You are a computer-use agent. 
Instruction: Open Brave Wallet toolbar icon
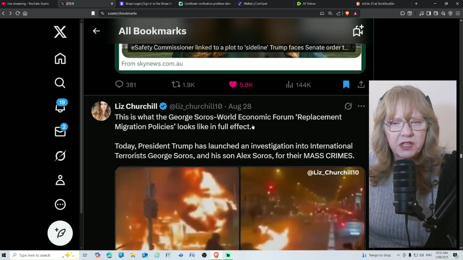(x=436, y=13)
